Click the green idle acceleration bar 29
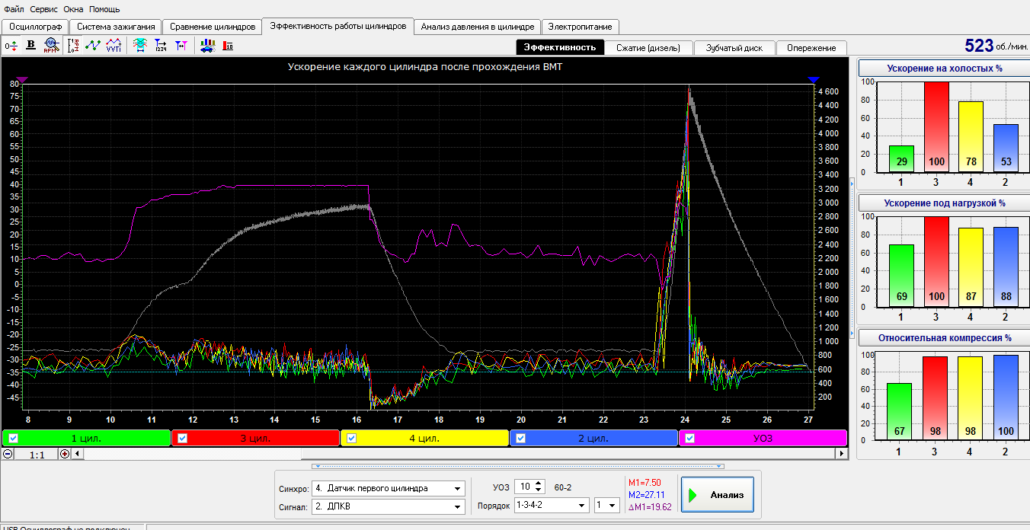The width and height of the screenshot is (1030, 530). click(x=901, y=158)
